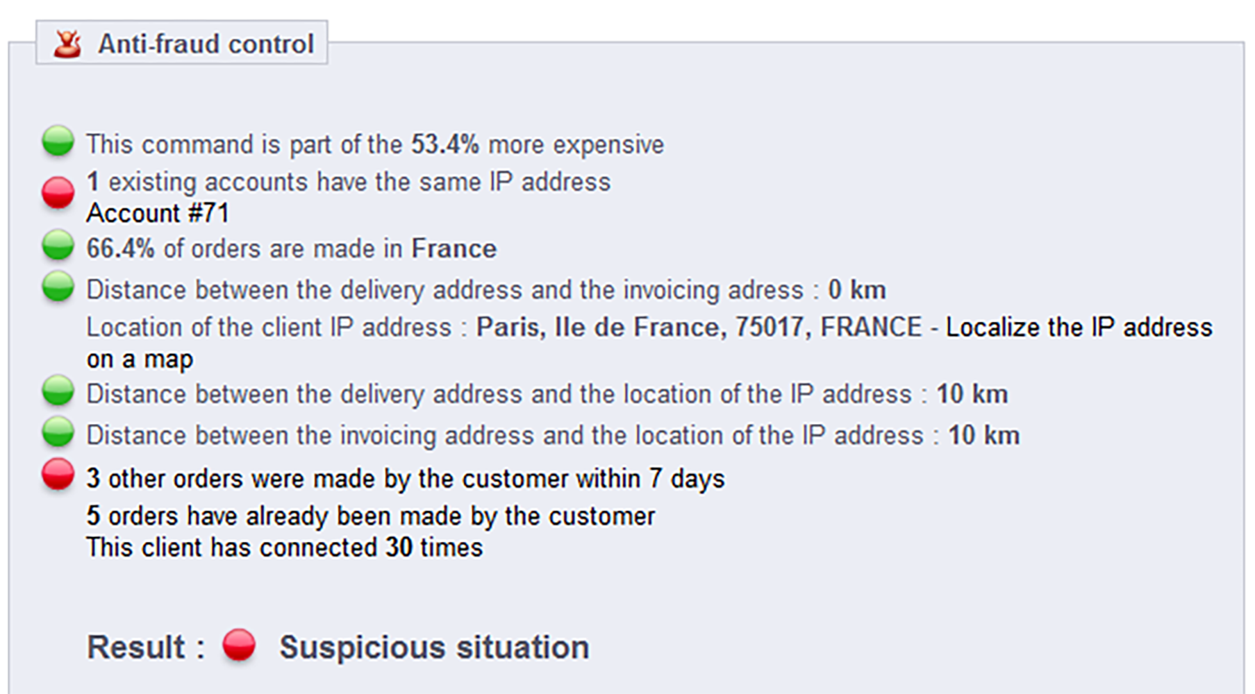This screenshot has height=694, width=1255.
Task: Click the red Result status indicator
Action: tap(239, 645)
